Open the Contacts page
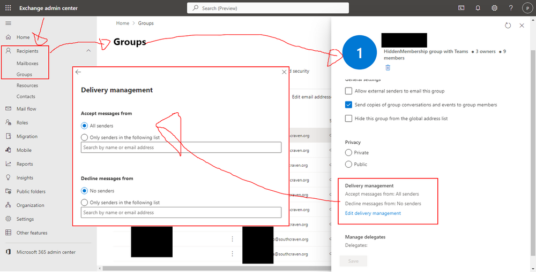Viewport: 536px width, 272px height. click(x=26, y=97)
